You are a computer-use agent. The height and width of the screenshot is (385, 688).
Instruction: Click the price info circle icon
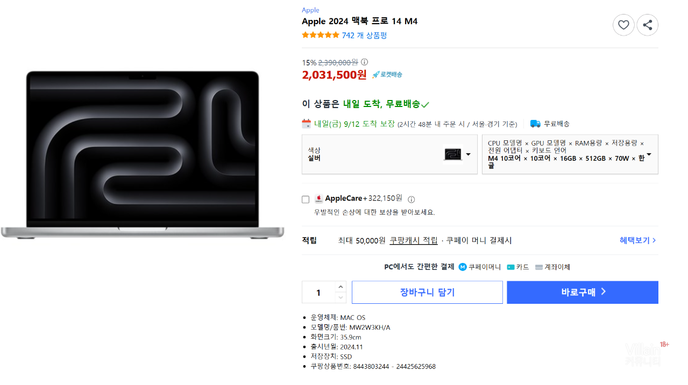pyautogui.click(x=364, y=62)
